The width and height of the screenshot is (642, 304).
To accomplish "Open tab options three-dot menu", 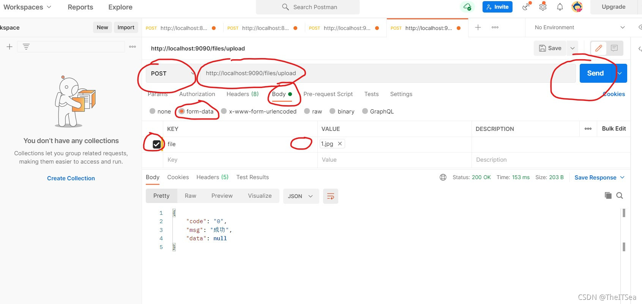I will [x=495, y=27].
